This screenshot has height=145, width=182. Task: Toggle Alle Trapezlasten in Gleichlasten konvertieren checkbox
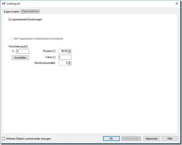coord(11,39)
